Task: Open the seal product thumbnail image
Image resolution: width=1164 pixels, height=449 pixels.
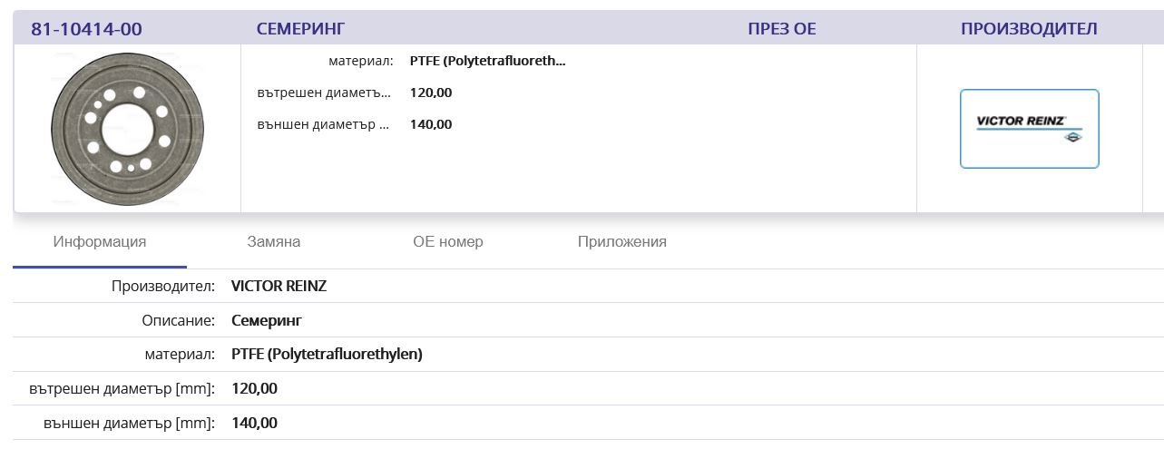Action: pyautogui.click(x=127, y=129)
